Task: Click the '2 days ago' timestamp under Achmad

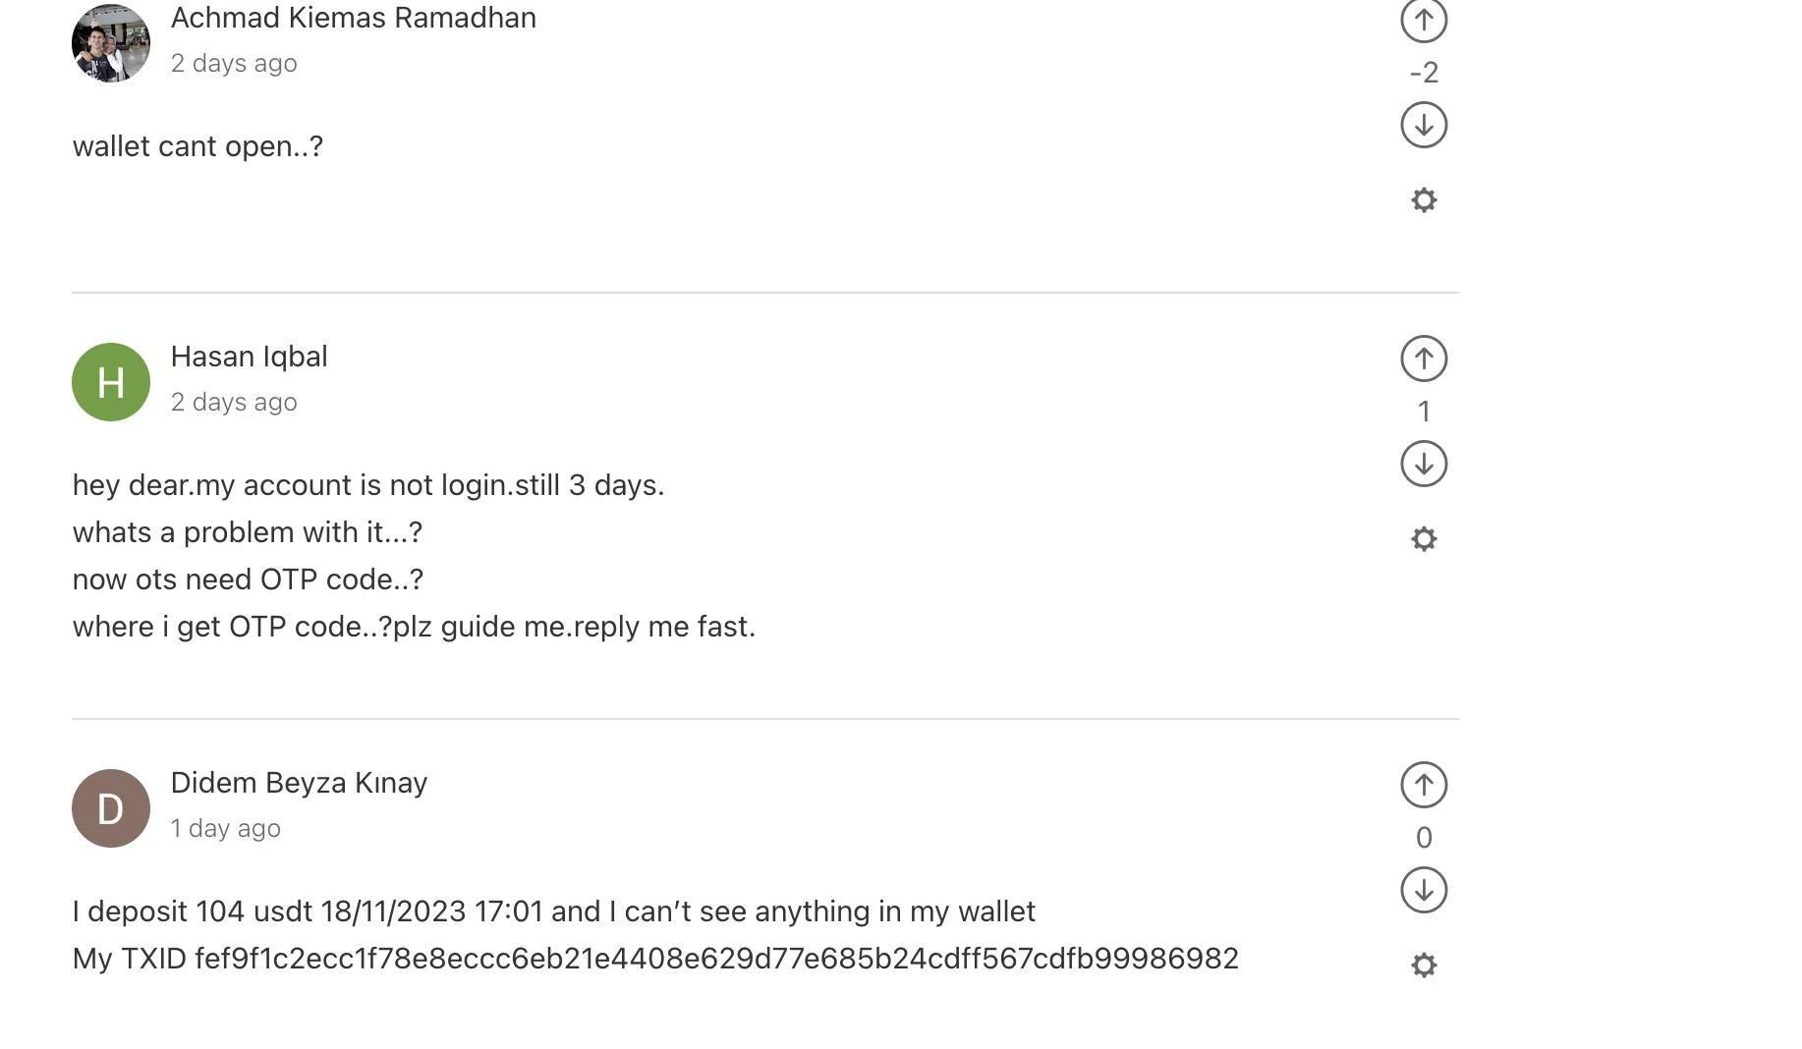Action: click(x=234, y=64)
